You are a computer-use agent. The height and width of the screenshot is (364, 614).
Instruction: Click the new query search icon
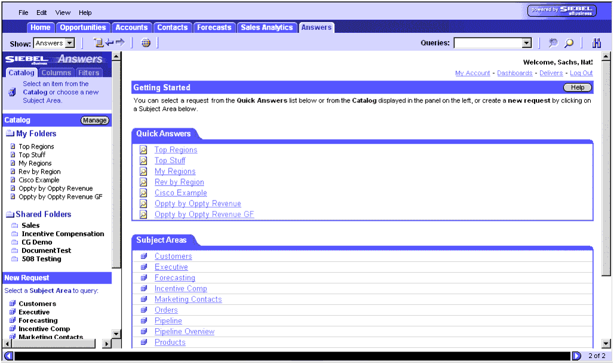[553, 42]
